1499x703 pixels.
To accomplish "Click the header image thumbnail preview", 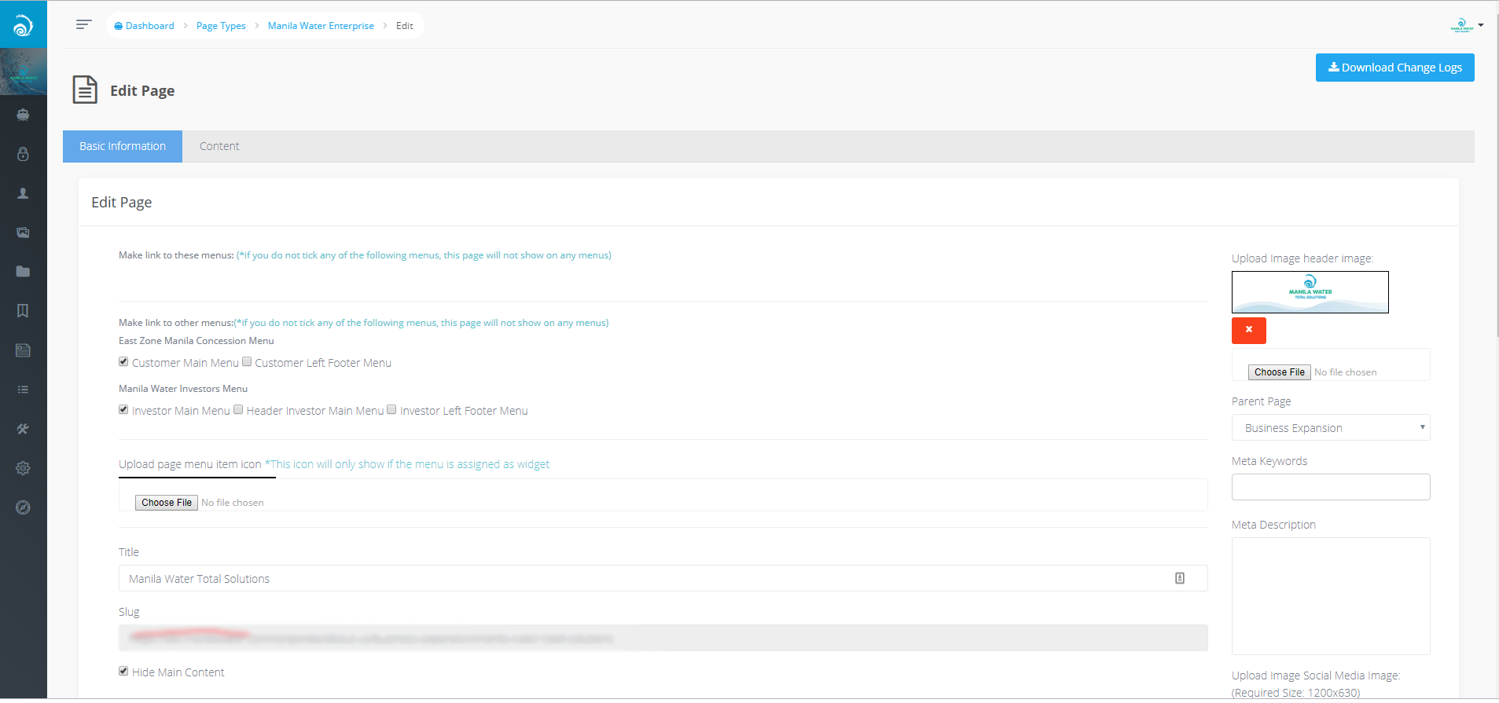I will [x=1310, y=292].
